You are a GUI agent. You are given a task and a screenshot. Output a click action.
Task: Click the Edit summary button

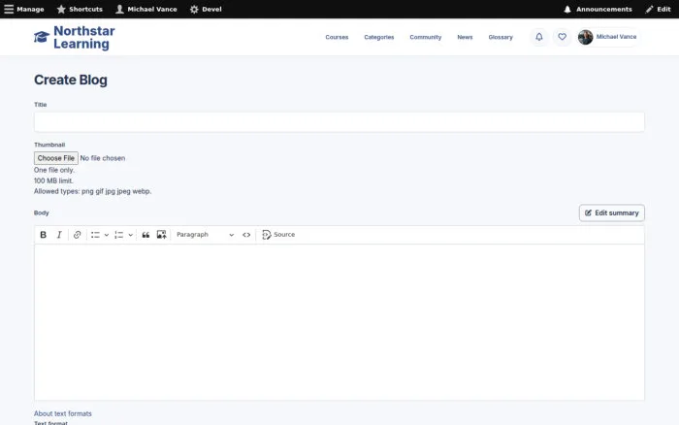[611, 212]
